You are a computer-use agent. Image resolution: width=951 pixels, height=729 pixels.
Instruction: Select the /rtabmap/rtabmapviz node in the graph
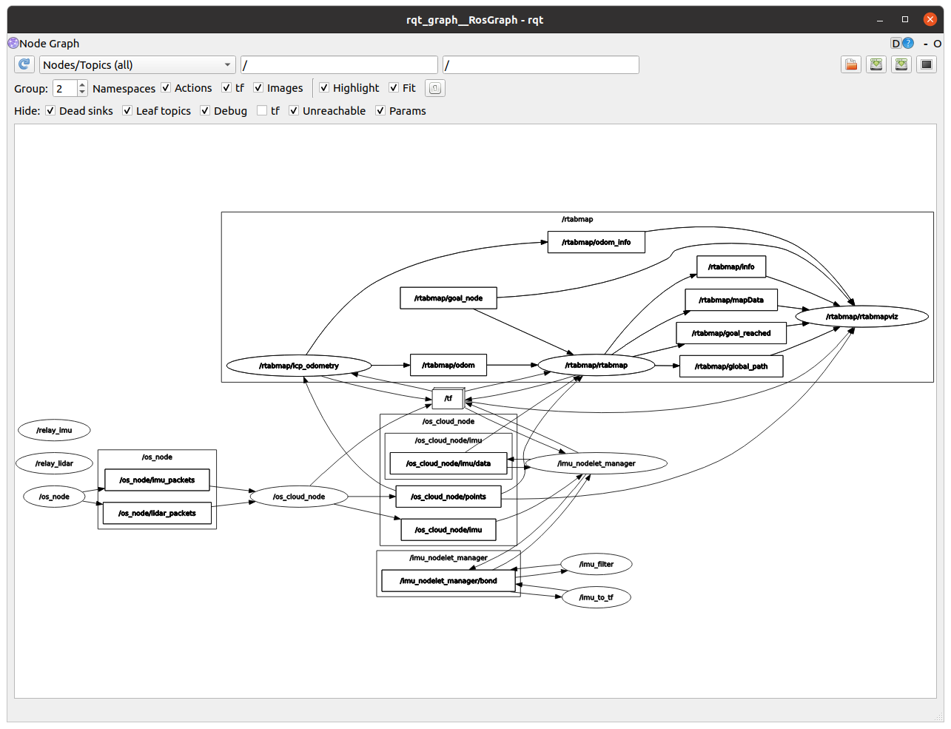(861, 317)
